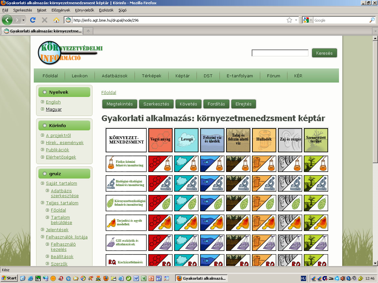Screen dimensions: 378x283
Task: Open the list all tabs dropdown
Action: click(x=375, y=31)
